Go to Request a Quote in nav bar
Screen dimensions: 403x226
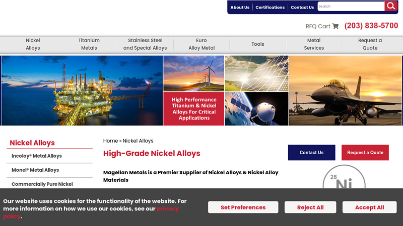(x=370, y=44)
